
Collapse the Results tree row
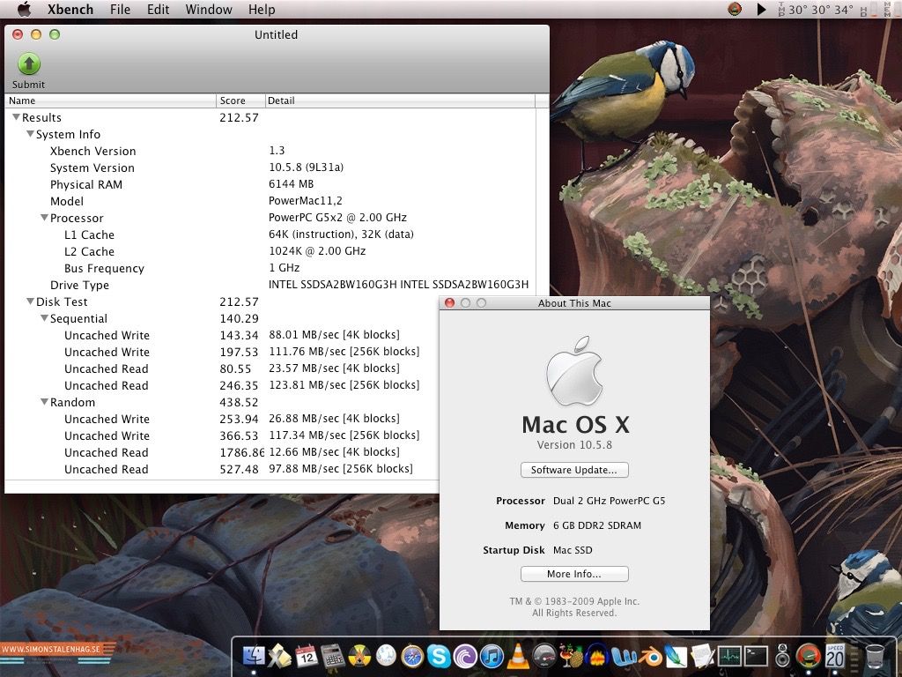click(16, 117)
